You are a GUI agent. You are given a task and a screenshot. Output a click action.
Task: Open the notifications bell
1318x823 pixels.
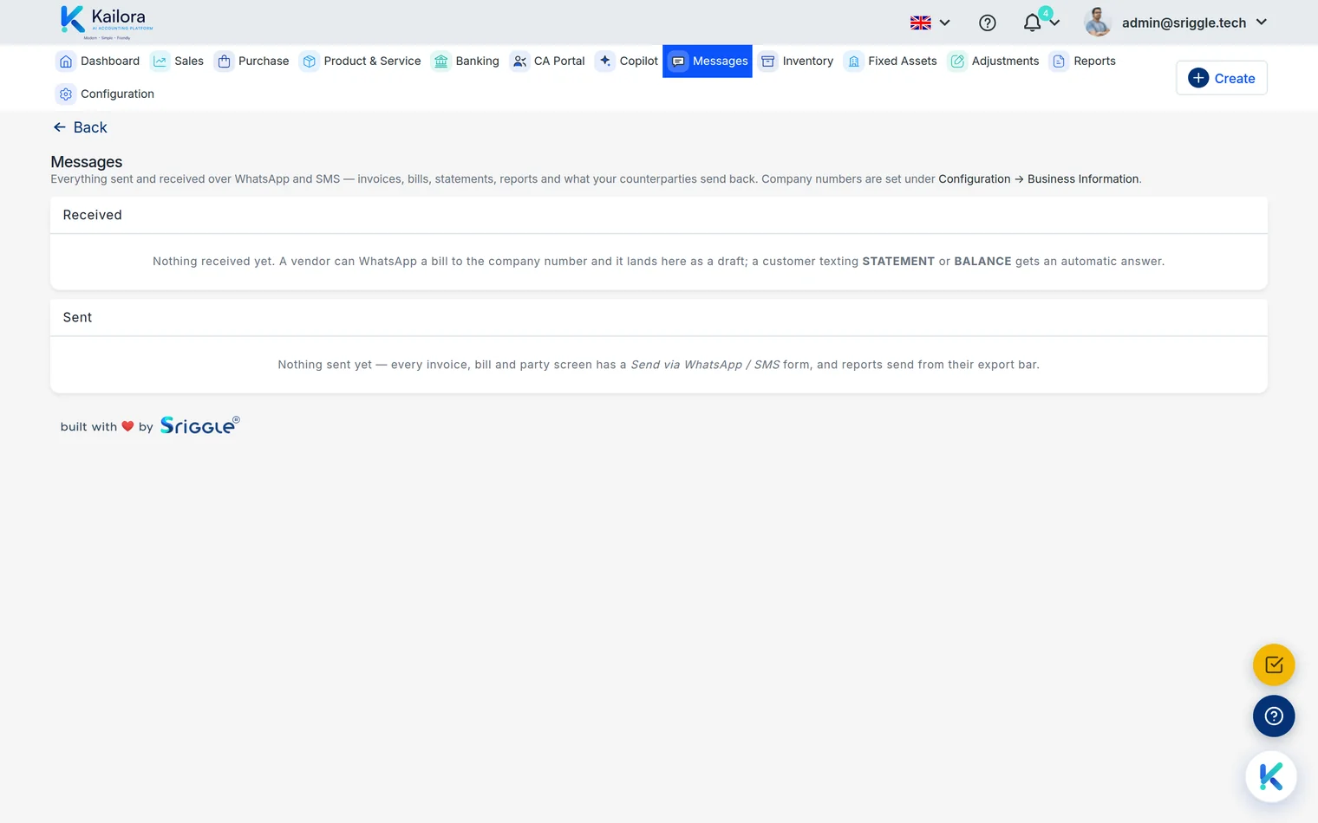[1032, 23]
